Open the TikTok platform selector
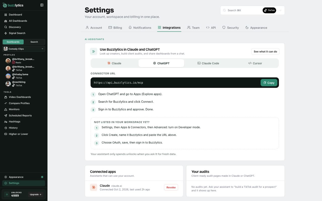 click(x=269, y=10)
